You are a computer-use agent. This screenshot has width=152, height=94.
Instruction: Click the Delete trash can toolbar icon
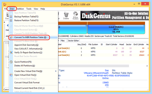(66, 15)
